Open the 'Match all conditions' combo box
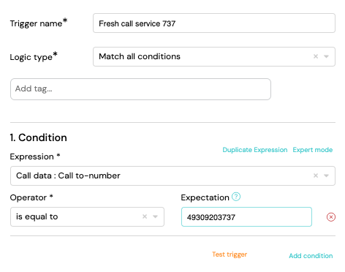 coord(214,56)
